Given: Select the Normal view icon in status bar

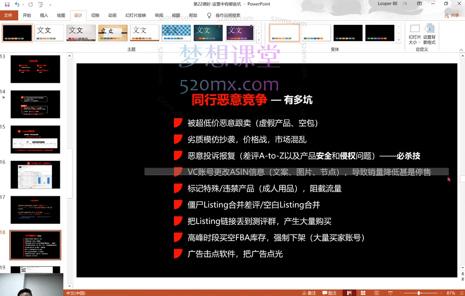Looking at the screenshot, I should click(x=349, y=292).
